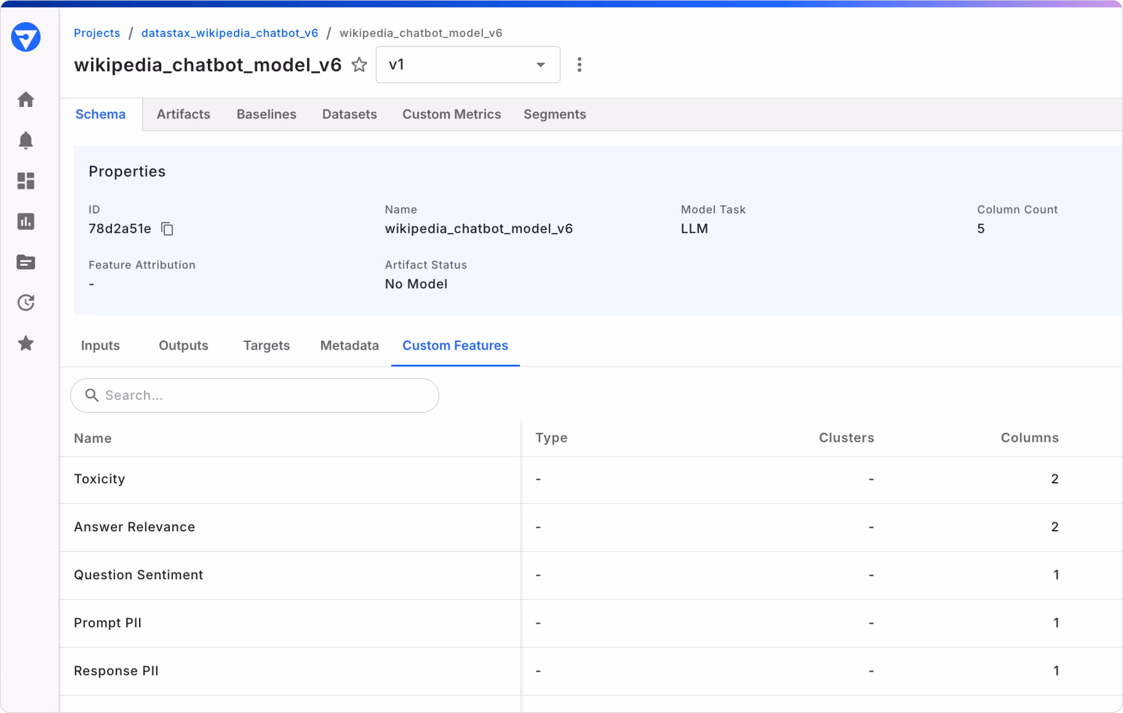Switch to the Schema tab
Screen dimensions: 1123x713
pos(100,114)
